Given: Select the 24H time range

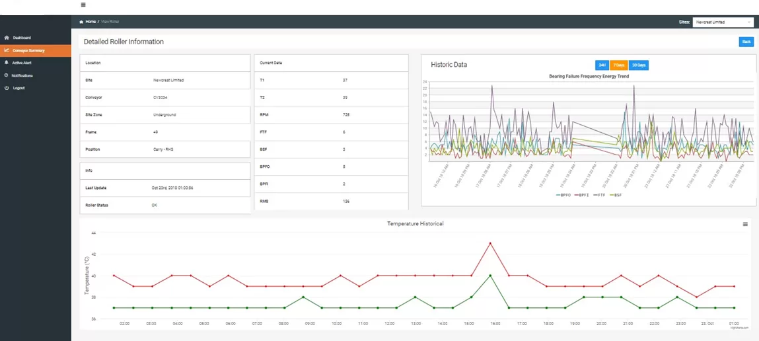Looking at the screenshot, I should [x=602, y=65].
